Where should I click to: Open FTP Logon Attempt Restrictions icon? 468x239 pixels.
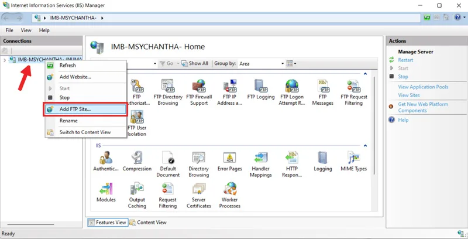click(x=292, y=93)
